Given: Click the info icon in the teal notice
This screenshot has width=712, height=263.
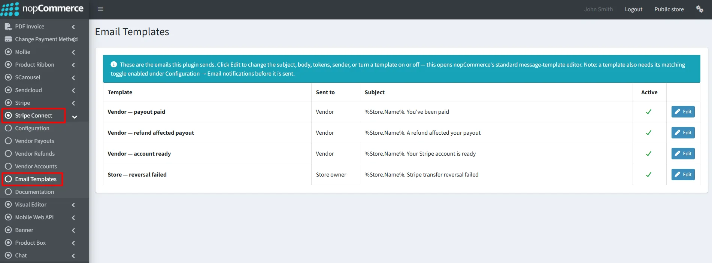Looking at the screenshot, I should [114, 64].
